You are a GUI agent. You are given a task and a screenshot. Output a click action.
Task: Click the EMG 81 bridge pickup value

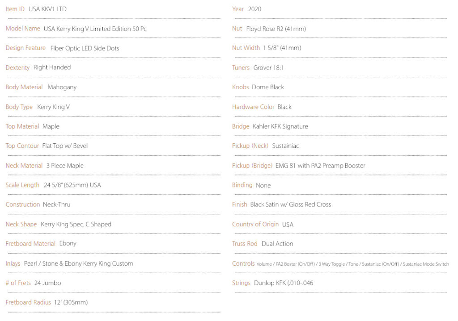[x=320, y=166]
